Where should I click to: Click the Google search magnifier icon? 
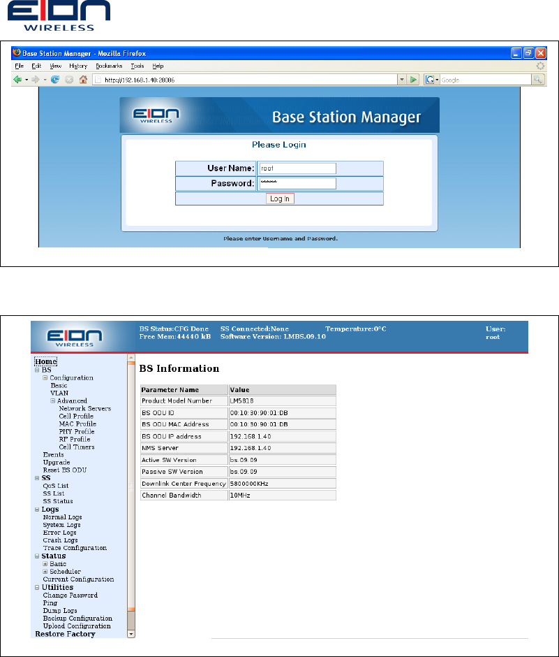point(538,80)
